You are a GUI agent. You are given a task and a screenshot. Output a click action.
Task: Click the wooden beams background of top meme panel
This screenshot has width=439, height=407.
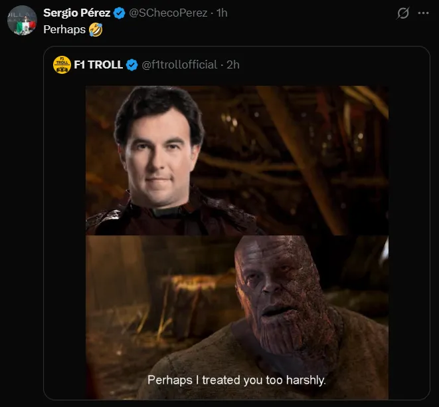coord(312,146)
